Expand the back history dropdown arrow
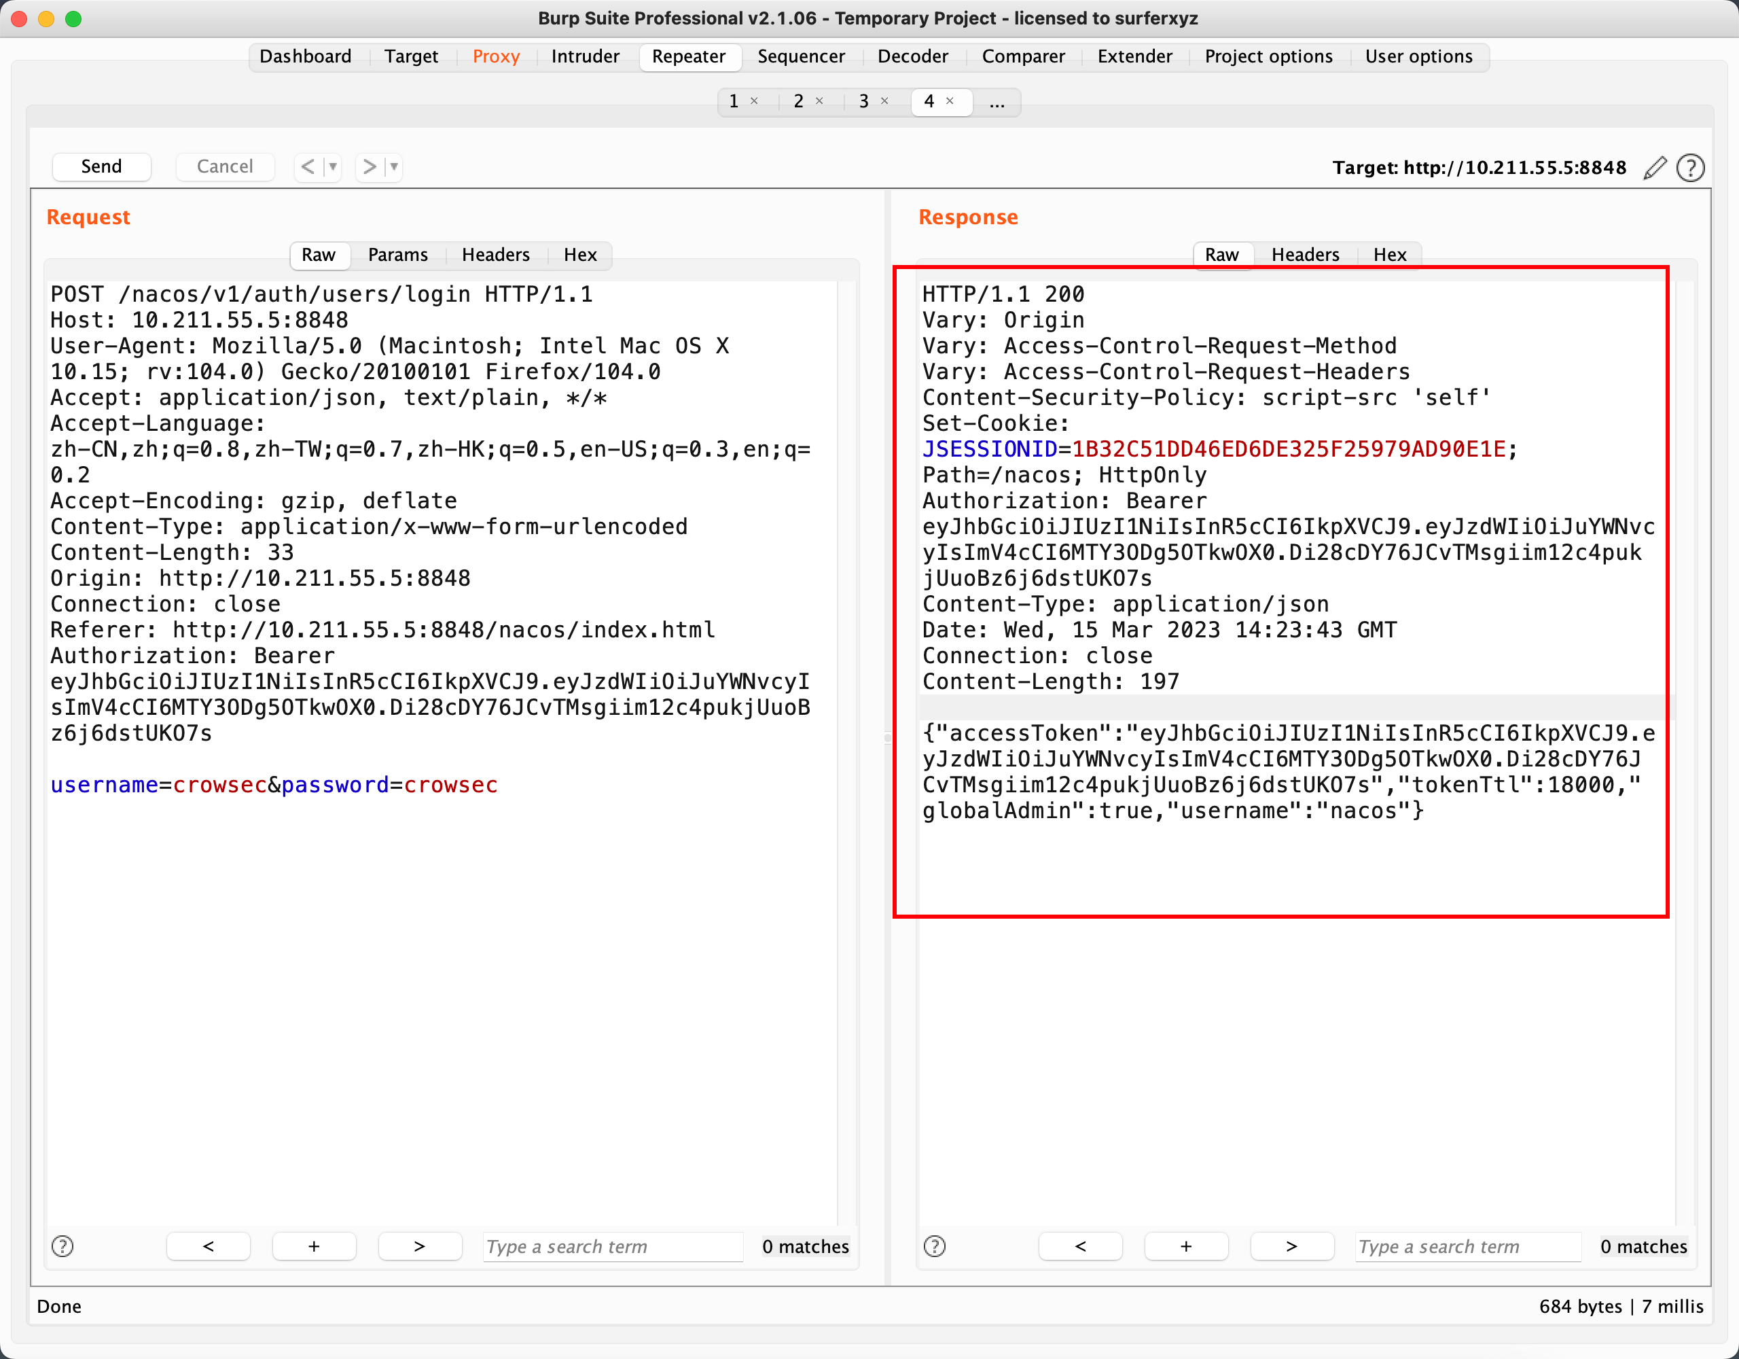1739x1359 pixels. [333, 166]
